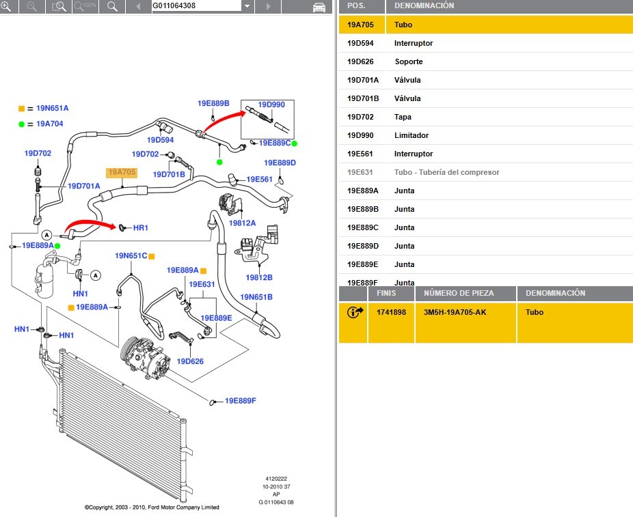Screen dimensions: 633x517
Task: Click the search magnifier icon
Action: coord(113,6)
